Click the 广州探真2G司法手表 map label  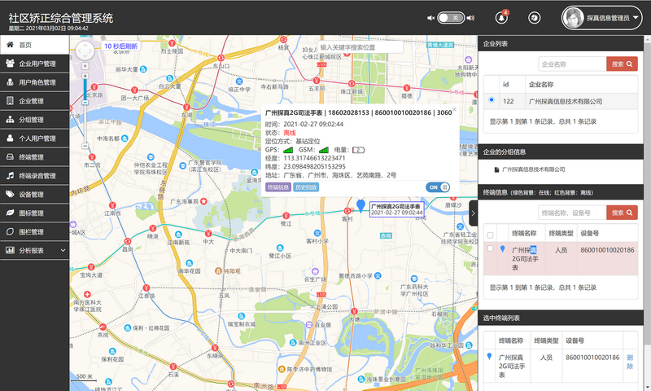397,209
